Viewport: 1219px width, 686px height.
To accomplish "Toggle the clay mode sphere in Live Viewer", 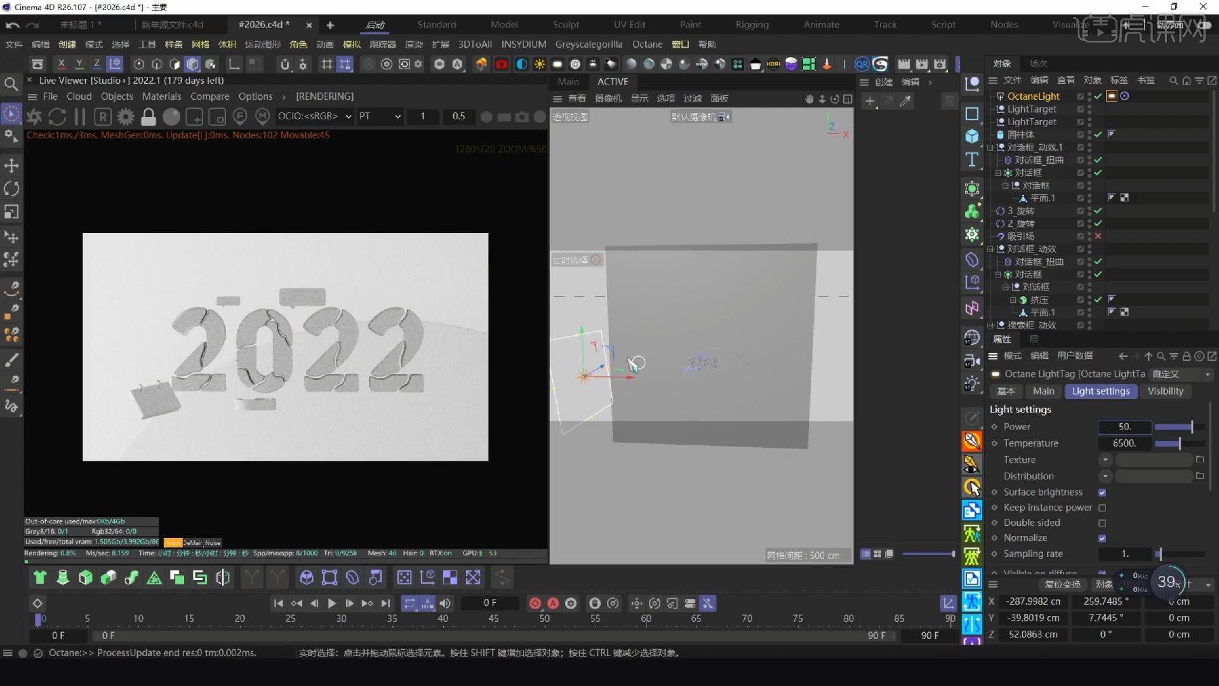I will pos(171,117).
